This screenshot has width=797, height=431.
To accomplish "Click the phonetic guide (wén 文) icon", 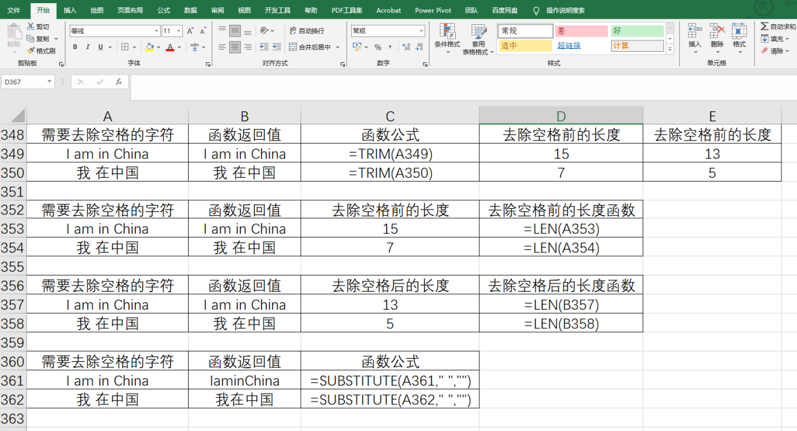I will (x=194, y=47).
